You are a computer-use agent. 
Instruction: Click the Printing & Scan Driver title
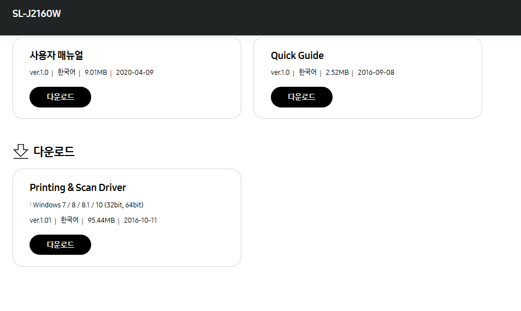[x=78, y=188]
